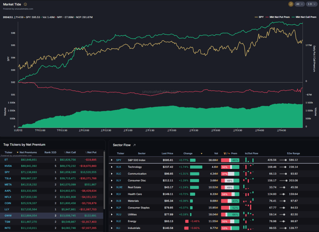This screenshot has height=232, width=319.
Task: Open the TSLA ticker link
Action: pos(8,178)
